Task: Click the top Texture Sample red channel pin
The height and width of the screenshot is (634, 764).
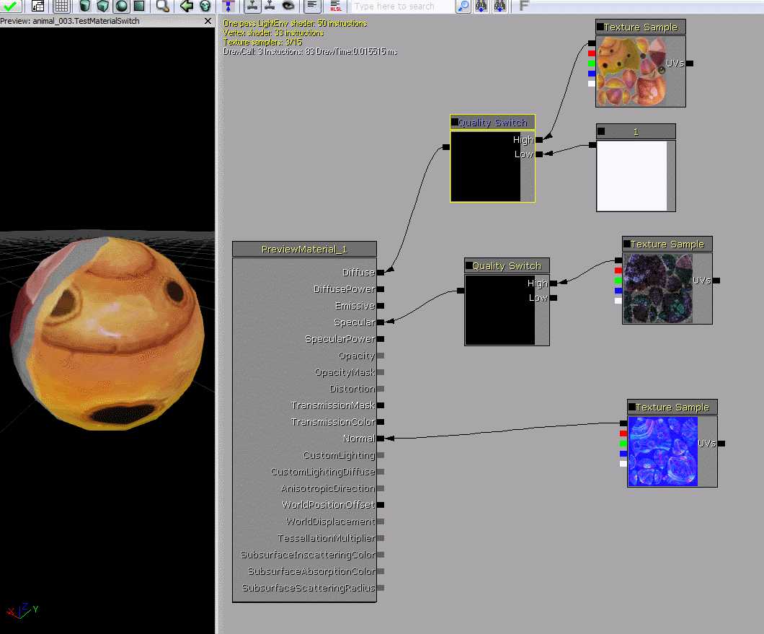Action: (592, 53)
